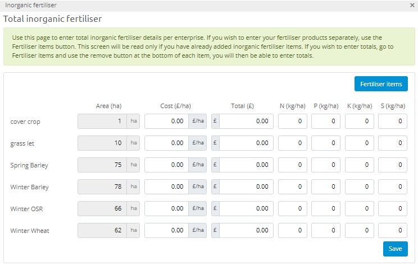
Task: Edit cover crop cost per hectare
Action: (166, 121)
